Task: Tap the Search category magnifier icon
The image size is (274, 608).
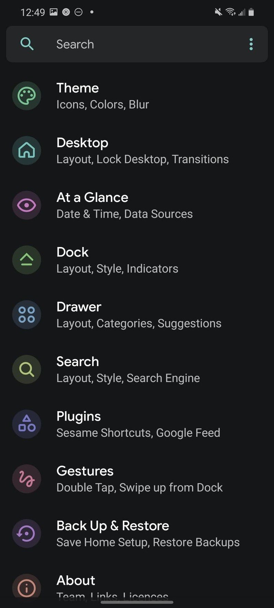Action: 27,370
